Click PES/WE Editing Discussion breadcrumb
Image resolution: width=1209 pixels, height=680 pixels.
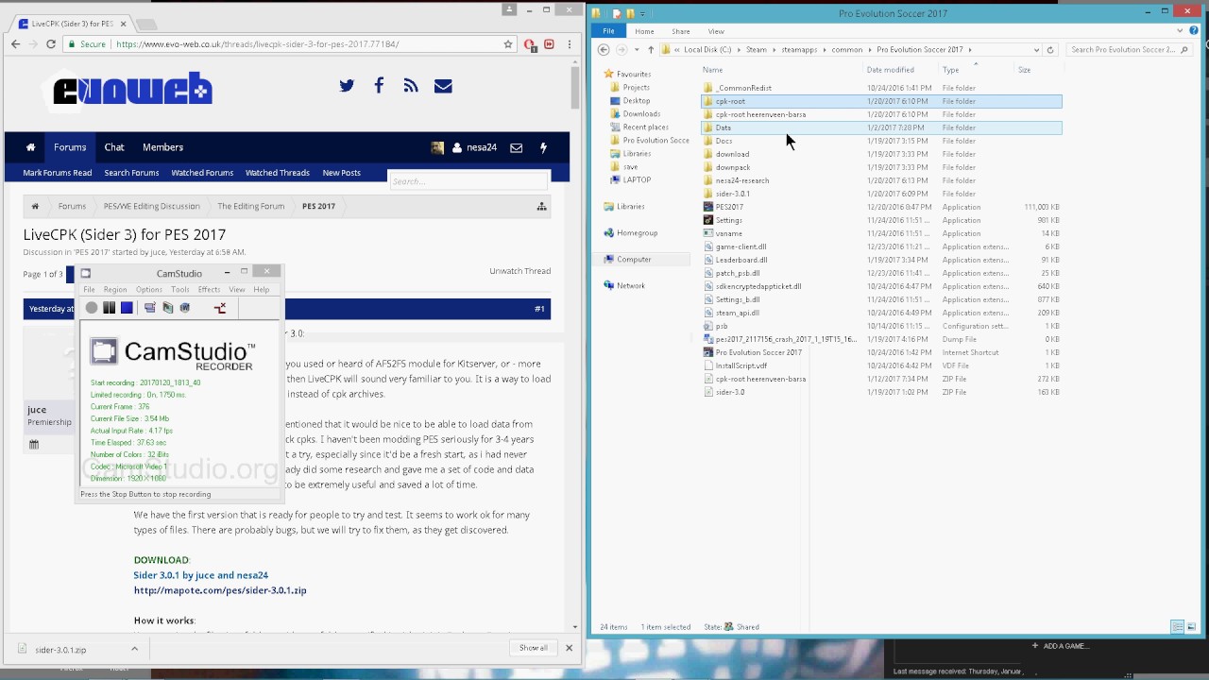pyautogui.click(x=151, y=206)
